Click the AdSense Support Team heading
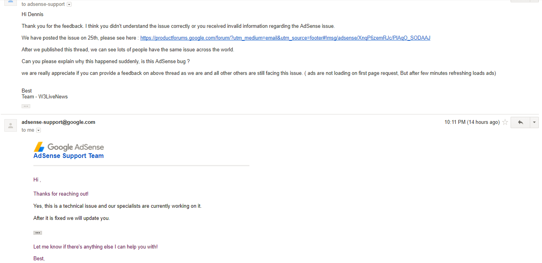 (69, 156)
